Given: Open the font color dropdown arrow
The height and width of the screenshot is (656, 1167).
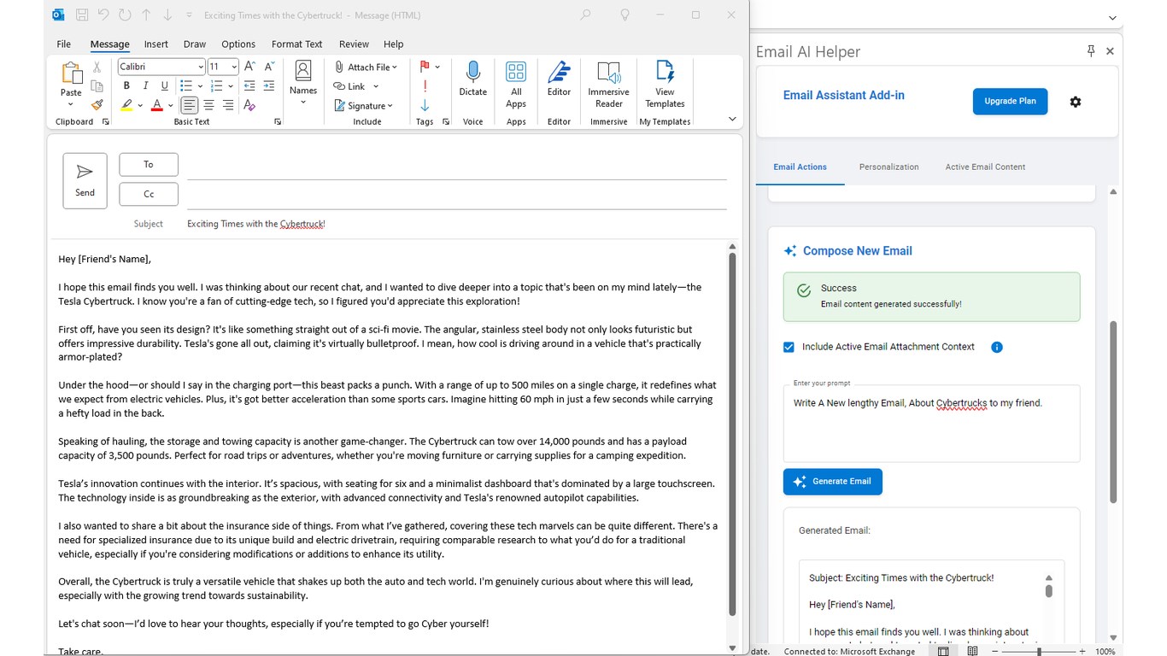Looking at the screenshot, I should pyautogui.click(x=171, y=106).
